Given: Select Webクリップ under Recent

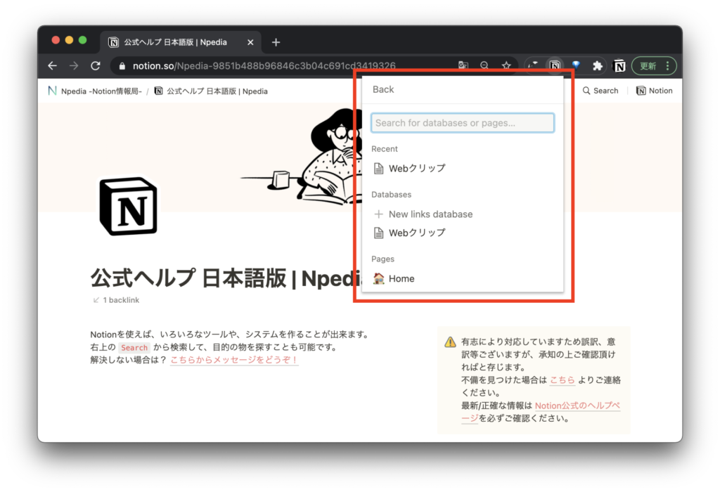Looking at the screenshot, I should click(463, 169).
